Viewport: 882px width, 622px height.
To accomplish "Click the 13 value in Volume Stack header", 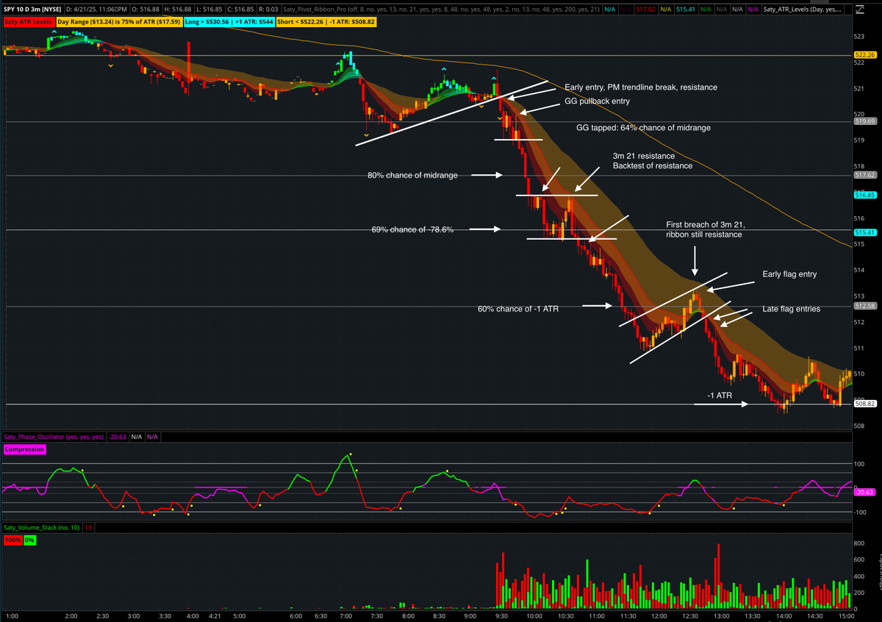I will click(88, 528).
